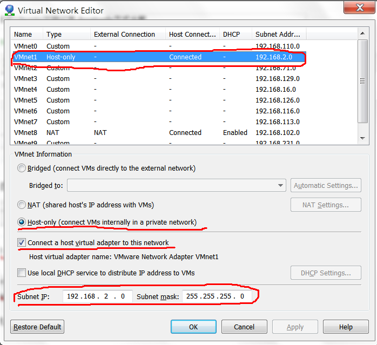Select the VMnet8 NAT row
Viewport: 377px width, 345px height.
tap(158, 133)
